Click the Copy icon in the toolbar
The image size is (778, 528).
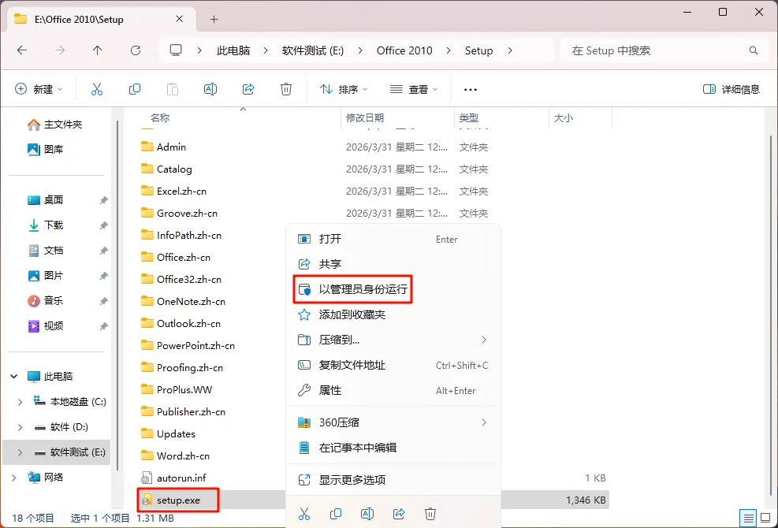coord(135,89)
